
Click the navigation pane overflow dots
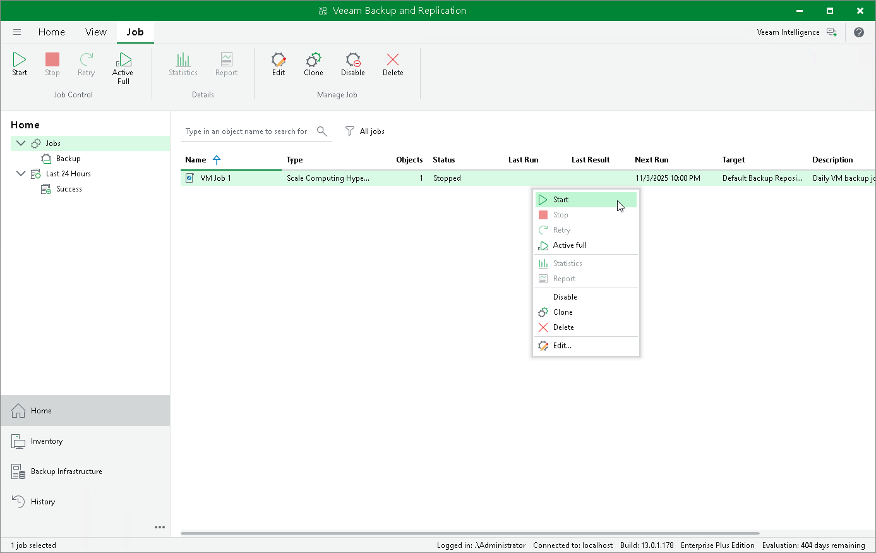click(x=160, y=527)
